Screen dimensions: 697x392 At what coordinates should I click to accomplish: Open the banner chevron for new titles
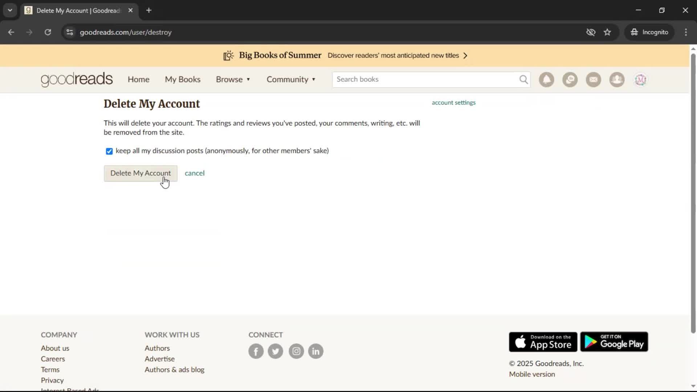click(x=465, y=56)
